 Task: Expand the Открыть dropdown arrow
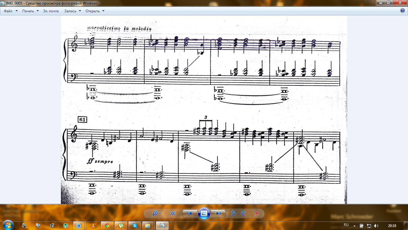[x=103, y=11]
